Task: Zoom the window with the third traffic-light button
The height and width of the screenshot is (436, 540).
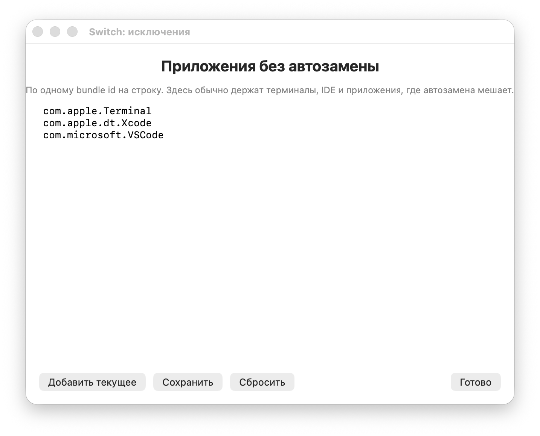Action: [72, 32]
